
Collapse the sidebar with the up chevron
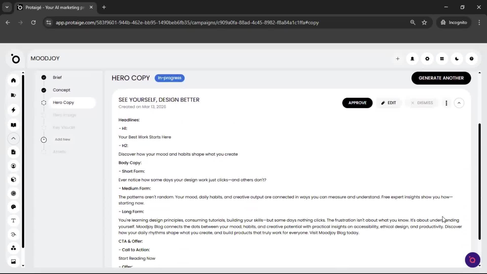[13, 139]
